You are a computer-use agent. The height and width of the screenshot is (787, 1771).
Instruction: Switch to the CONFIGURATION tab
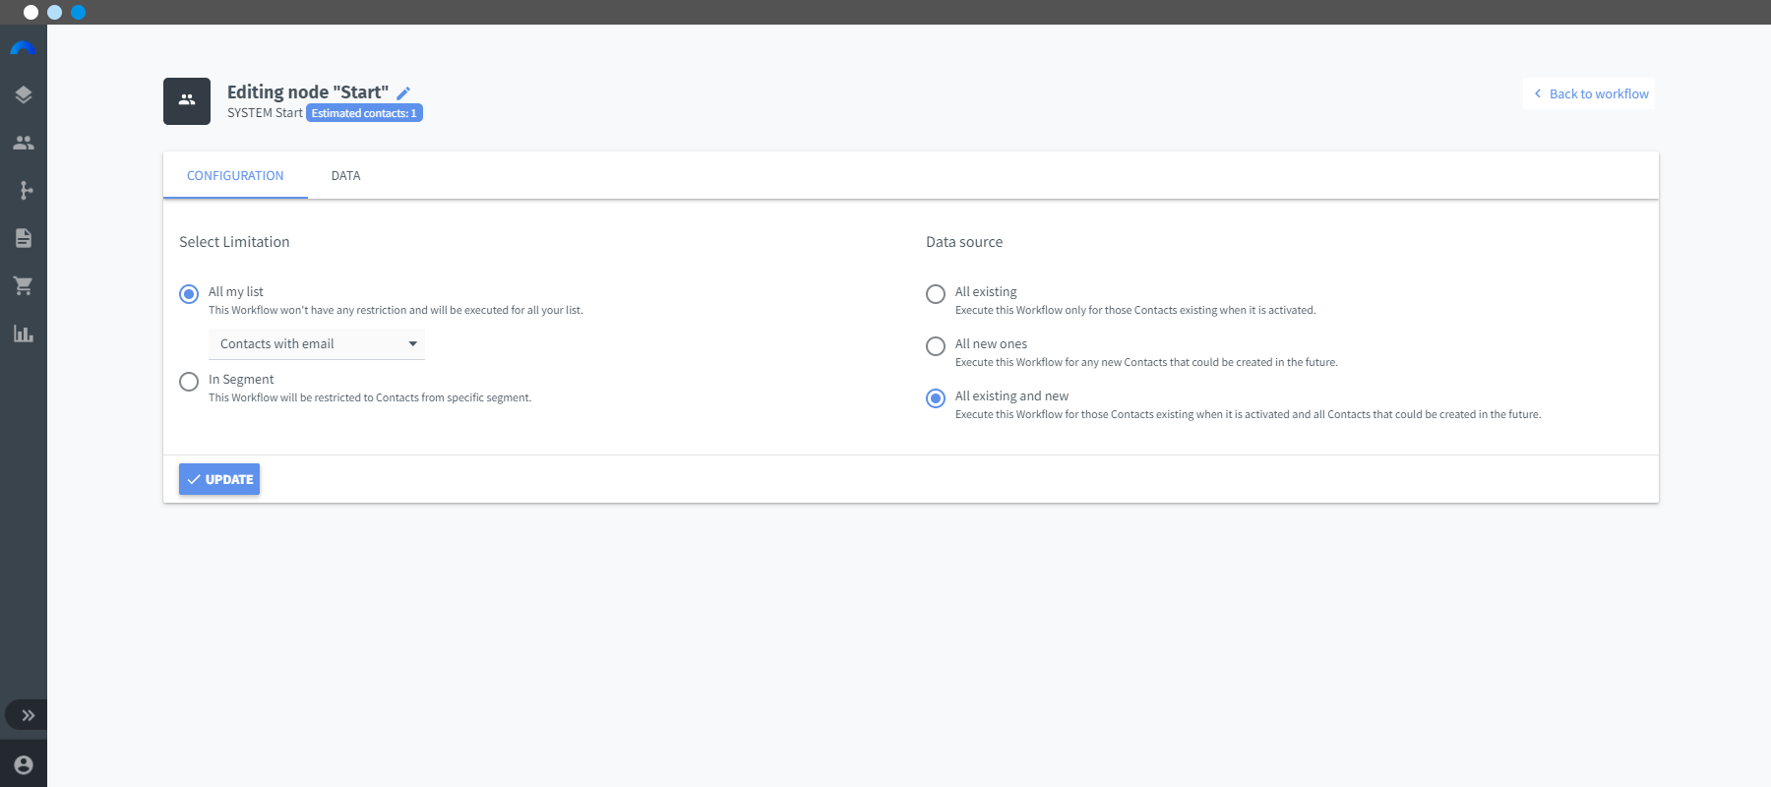pos(235,176)
